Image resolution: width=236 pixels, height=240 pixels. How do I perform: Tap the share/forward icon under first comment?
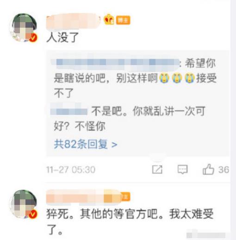(157, 169)
